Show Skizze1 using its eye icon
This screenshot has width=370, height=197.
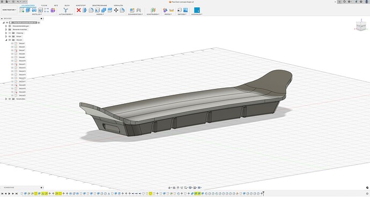(12, 43)
